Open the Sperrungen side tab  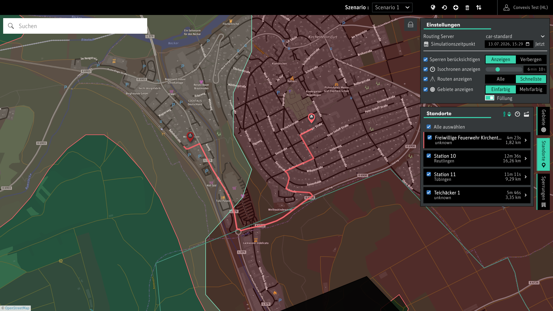click(543, 191)
